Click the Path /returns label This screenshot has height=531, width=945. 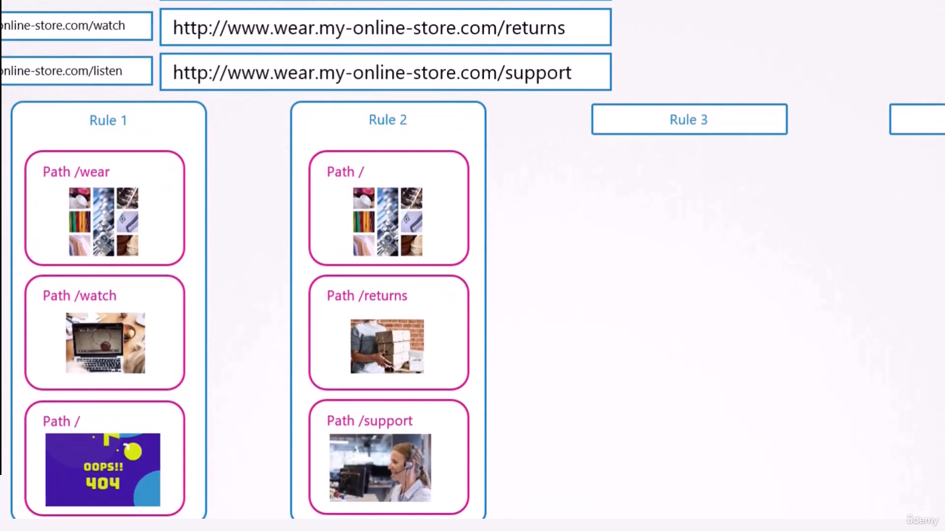click(x=367, y=295)
